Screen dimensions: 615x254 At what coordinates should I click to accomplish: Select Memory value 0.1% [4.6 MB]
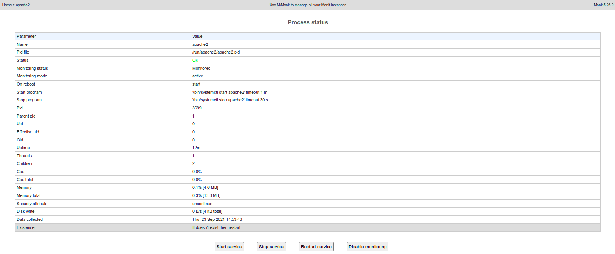click(205, 187)
